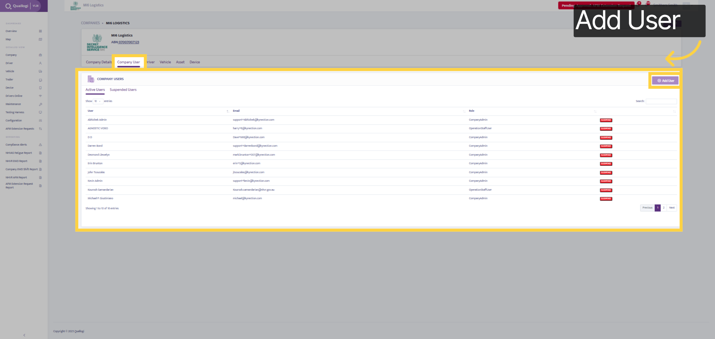Switch to the Asset tab
This screenshot has width=715, height=339.
coord(180,62)
